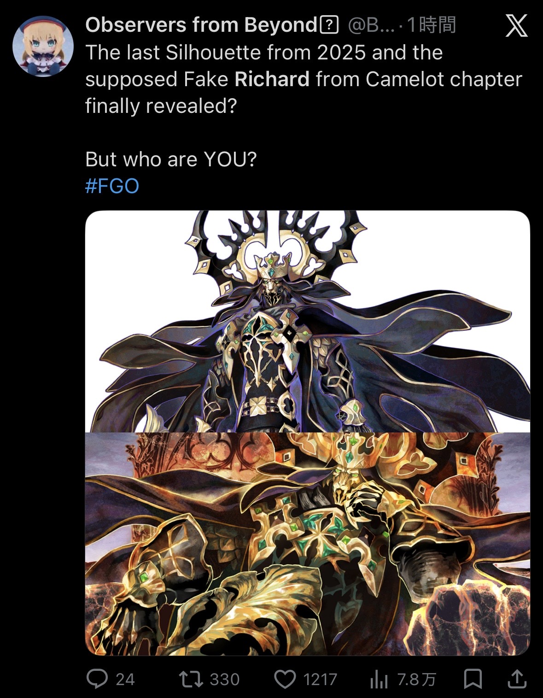Click the 330 reposts count
Screen dimensions: 543x698
[225, 680]
